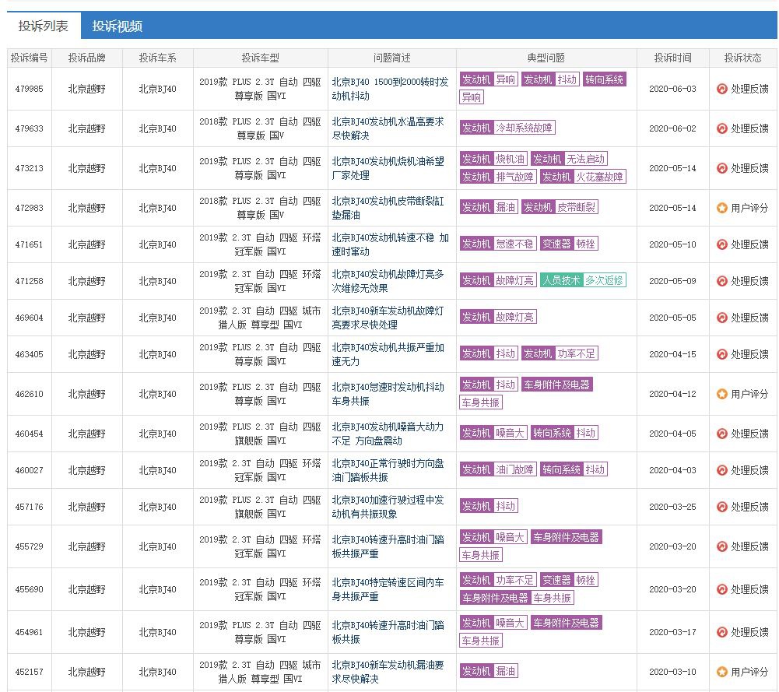Viewport: 779px width, 692px height.
Task: Click 北京越野 brand in row 479633
Action: 87,128
